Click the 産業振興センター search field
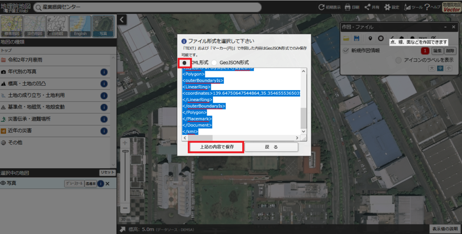Viewport: 462px width, 234px height. [148, 7]
